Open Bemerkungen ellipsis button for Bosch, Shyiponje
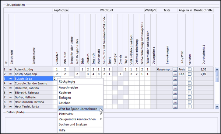Viewport: 221px width, 134px height. pos(175,74)
